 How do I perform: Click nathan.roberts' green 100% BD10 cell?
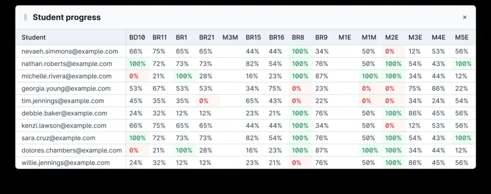[x=137, y=64]
